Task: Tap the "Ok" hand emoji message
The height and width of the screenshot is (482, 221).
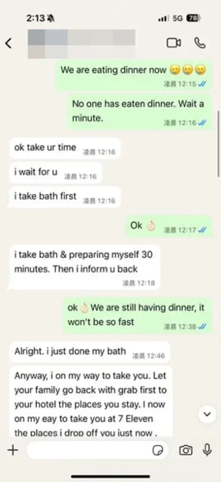Action: tap(168, 226)
